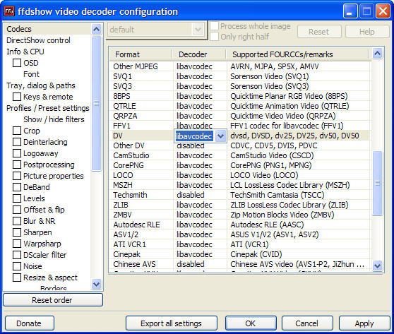
Task: Click the left panel scroll down arrow
Action: point(97,284)
